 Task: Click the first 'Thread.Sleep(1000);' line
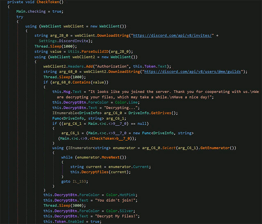56,46
